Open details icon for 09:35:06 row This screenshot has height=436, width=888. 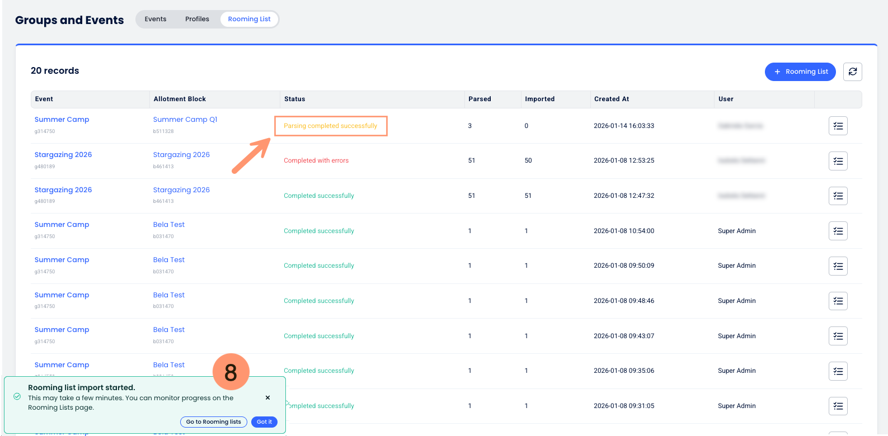pos(838,371)
